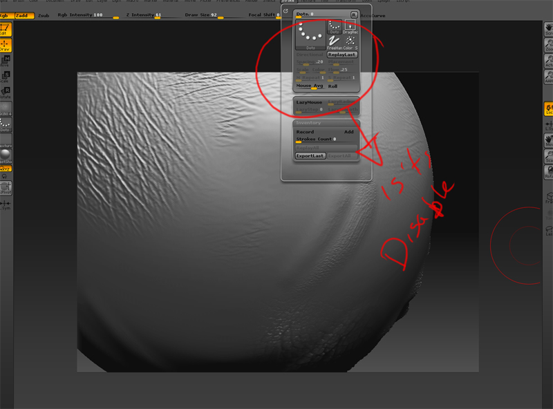Open the alpha thumbnail on left shelf

pos(6,109)
